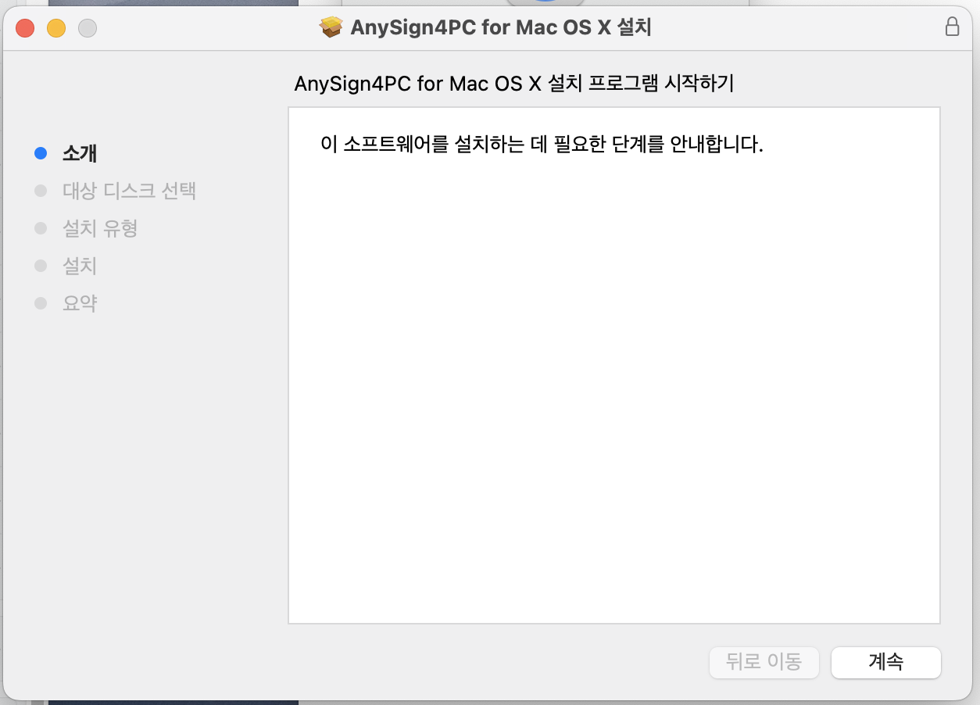The height and width of the screenshot is (705, 980).
Task: Minimize the installer with the yellow button
Action: tap(56, 28)
